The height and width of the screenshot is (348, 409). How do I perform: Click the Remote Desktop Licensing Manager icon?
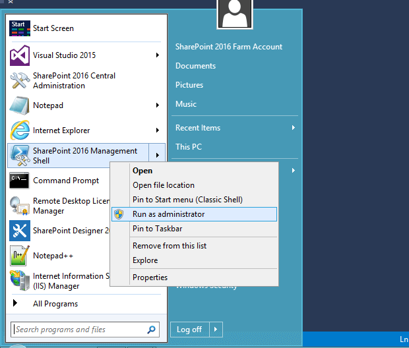pyautogui.click(x=19, y=206)
